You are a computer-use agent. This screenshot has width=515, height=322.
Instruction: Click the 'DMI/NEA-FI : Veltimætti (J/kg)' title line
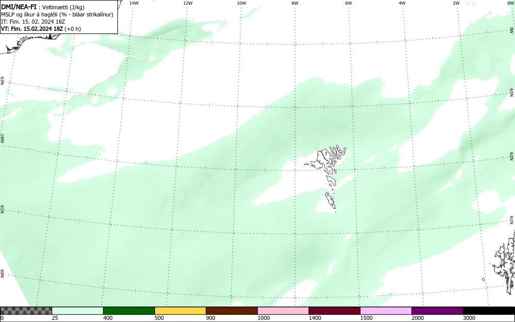click(x=43, y=7)
